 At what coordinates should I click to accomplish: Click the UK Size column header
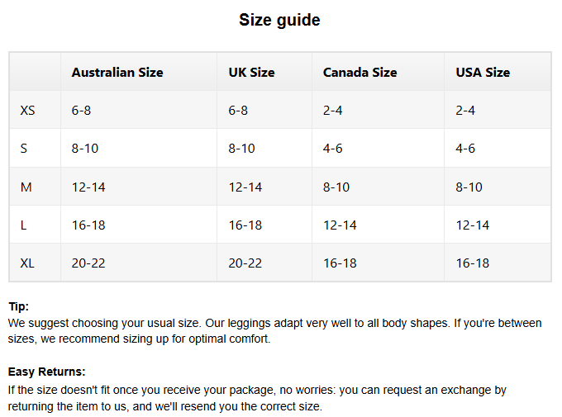pos(251,73)
